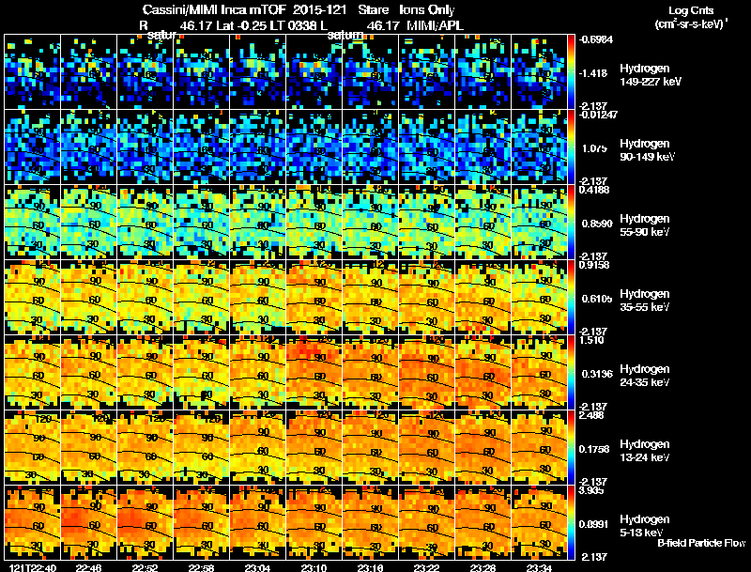Click the color bar beside 90-149 keV row
The width and height of the screenshot is (751, 572).
click(x=571, y=147)
